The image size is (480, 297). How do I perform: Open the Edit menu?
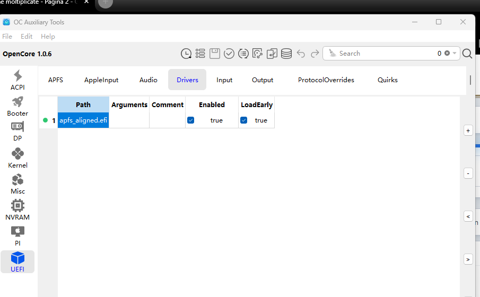(27, 37)
